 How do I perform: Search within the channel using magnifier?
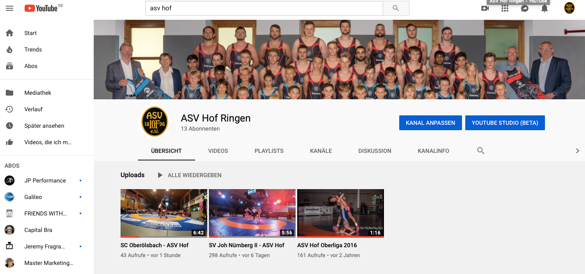pyautogui.click(x=481, y=151)
